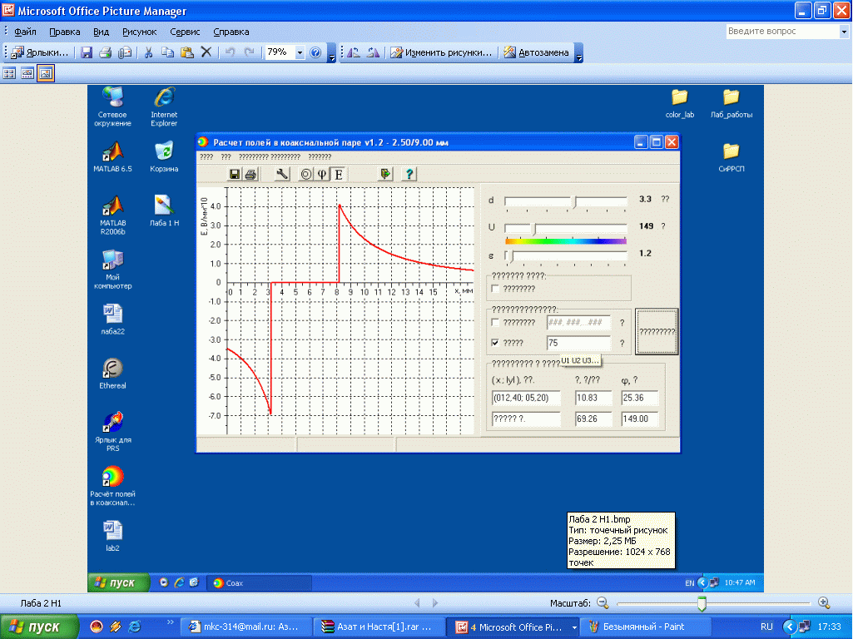853x639 pixels.
Task: Click the пуск Start button on the taskbar
Action: coord(38,627)
